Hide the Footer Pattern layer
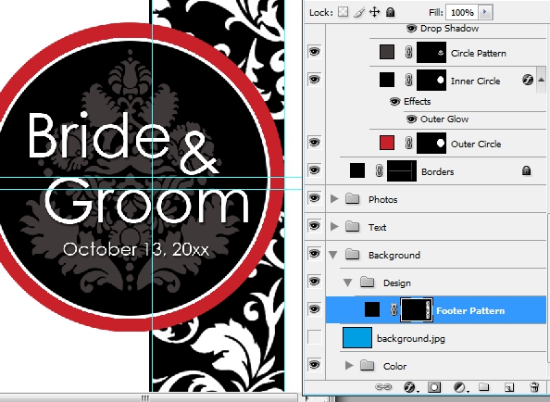550x402 pixels. pos(314,309)
